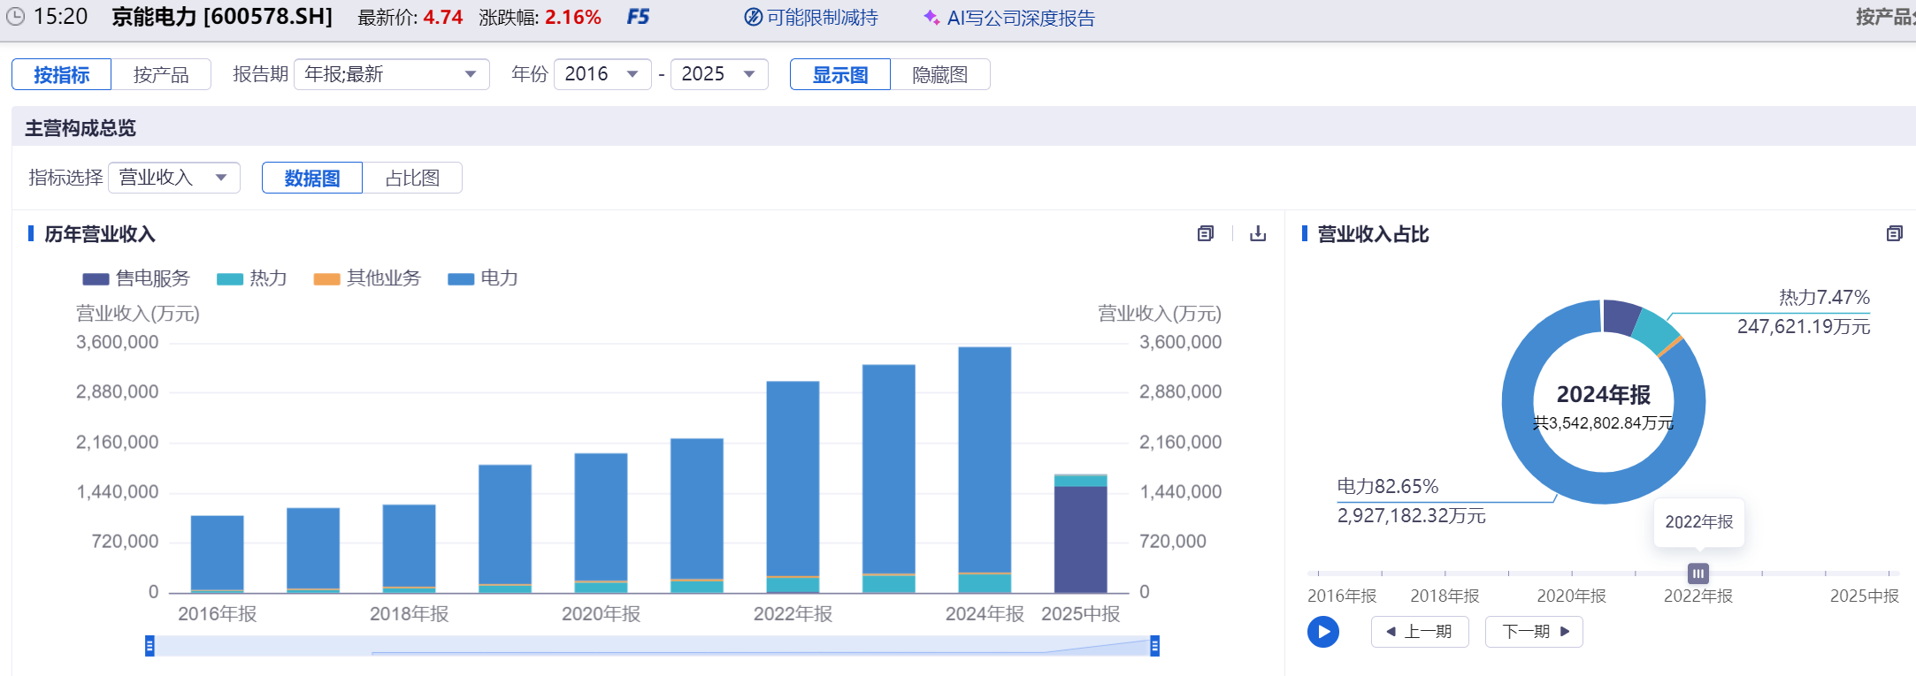Click the 隐藏图 button

[939, 74]
